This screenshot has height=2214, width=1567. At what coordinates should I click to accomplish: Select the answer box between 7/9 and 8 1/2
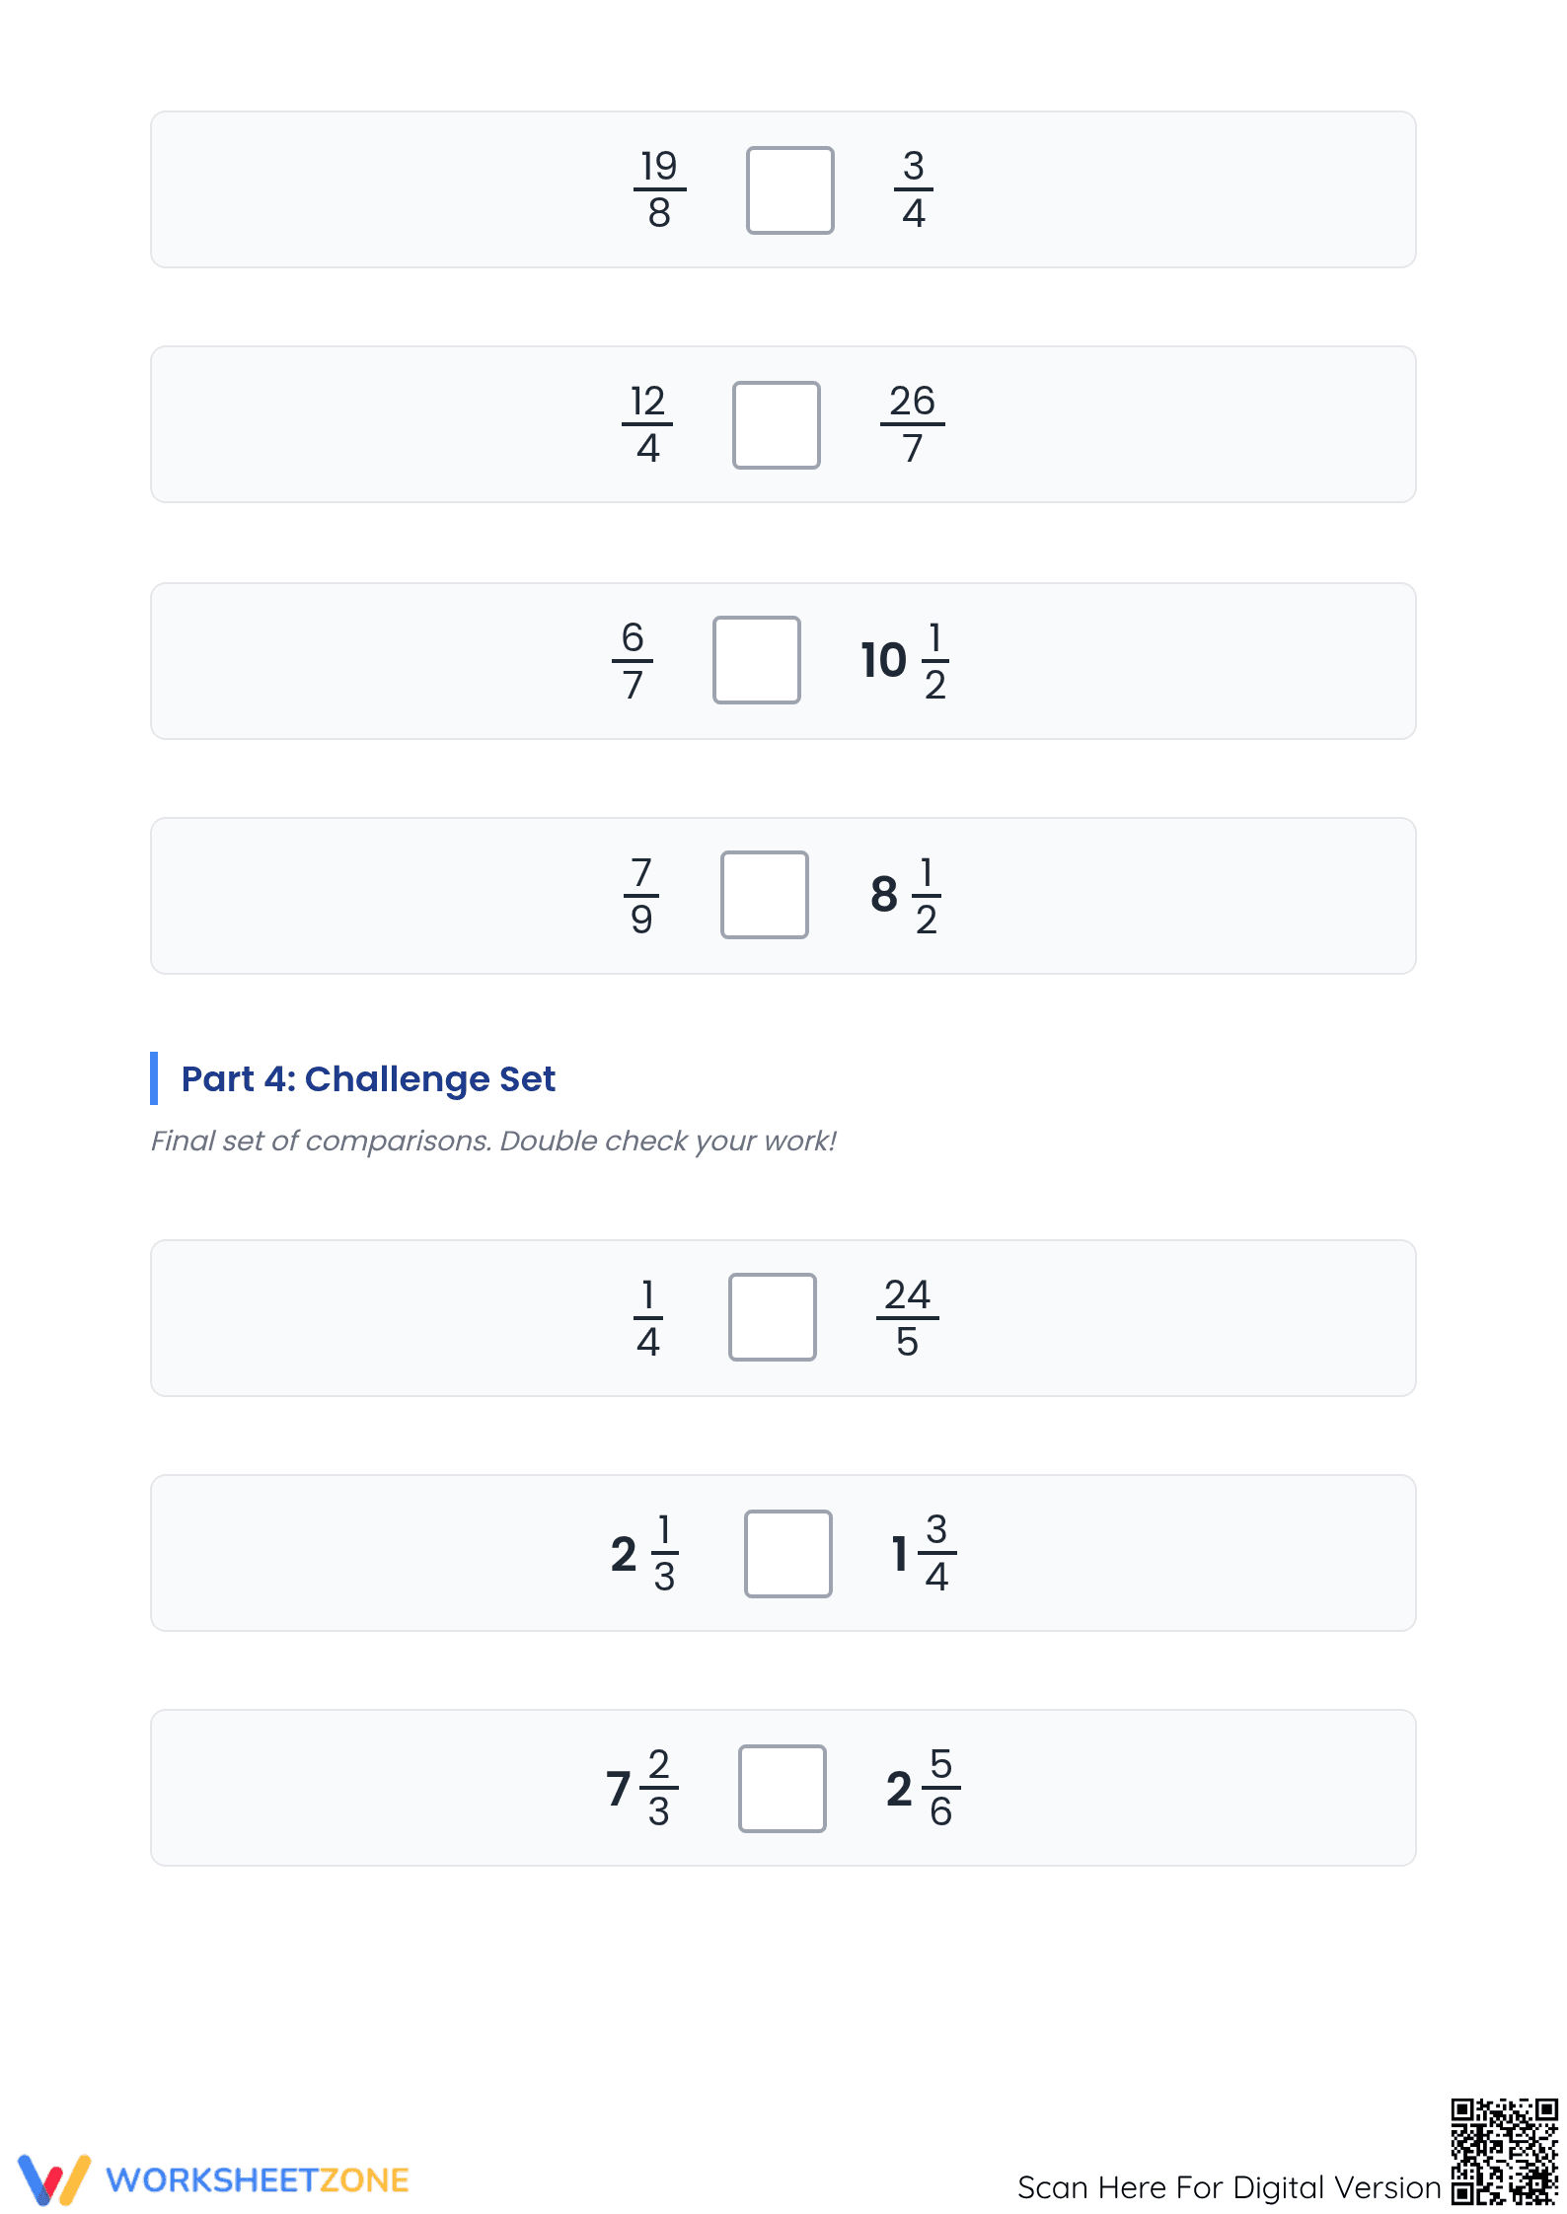click(764, 895)
